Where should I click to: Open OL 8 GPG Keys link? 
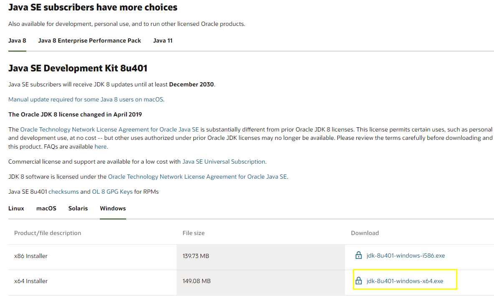pos(112,192)
